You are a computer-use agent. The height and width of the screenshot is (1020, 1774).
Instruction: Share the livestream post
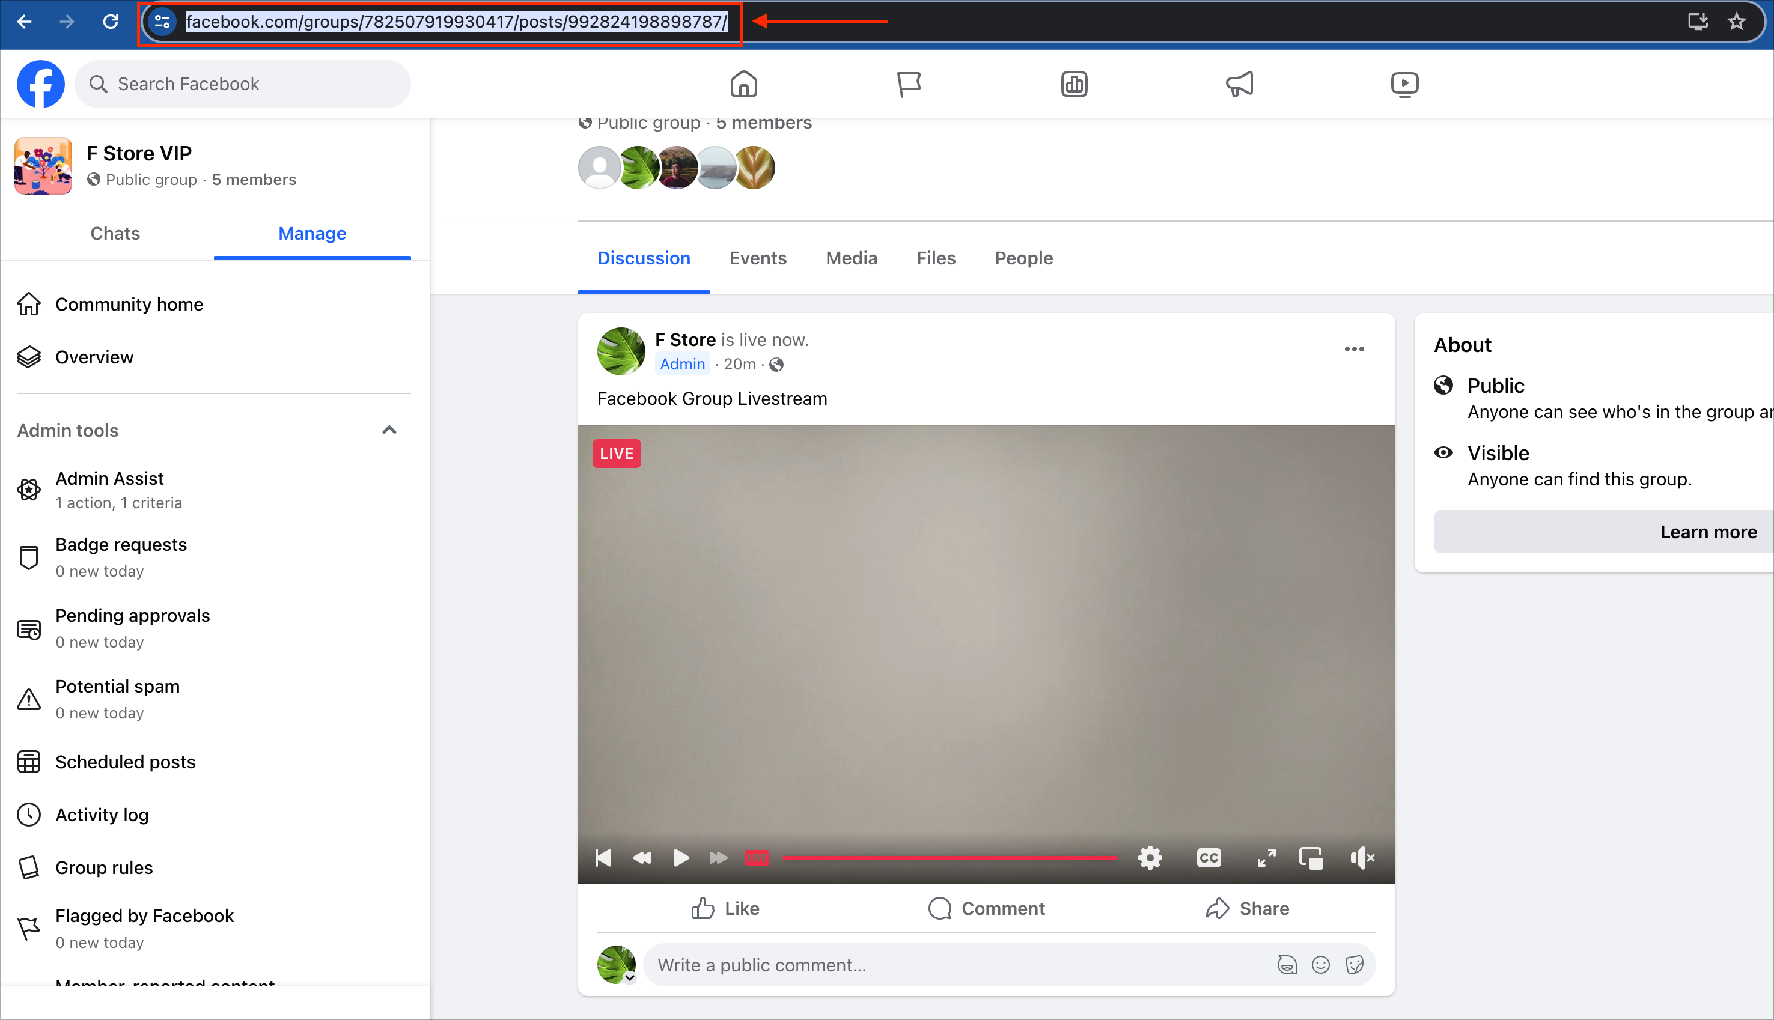pos(1248,908)
